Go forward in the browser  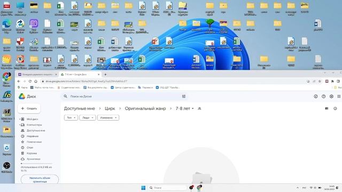coord(25,81)
